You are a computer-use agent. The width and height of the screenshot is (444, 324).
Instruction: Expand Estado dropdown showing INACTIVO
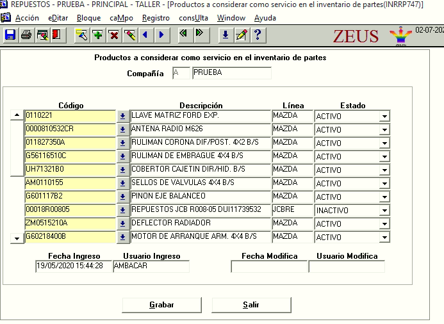point(384,210)
